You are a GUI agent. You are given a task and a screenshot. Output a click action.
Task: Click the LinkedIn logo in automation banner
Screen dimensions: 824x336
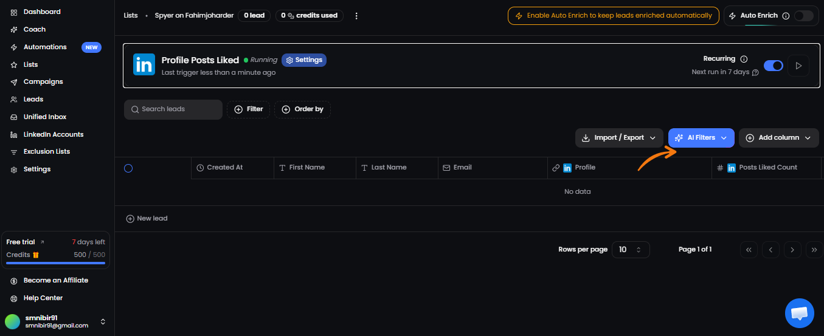tap(144, 64)
